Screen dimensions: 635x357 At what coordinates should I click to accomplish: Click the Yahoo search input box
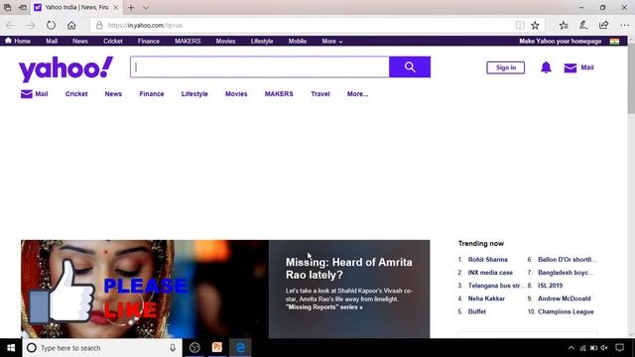260,66
